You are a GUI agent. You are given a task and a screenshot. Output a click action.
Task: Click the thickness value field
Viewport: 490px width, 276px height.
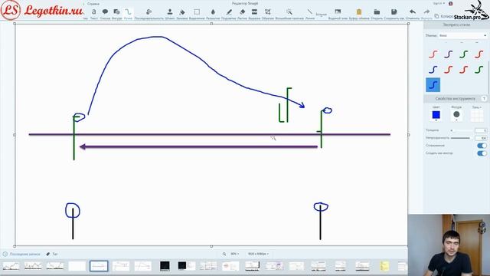point(481,130)
